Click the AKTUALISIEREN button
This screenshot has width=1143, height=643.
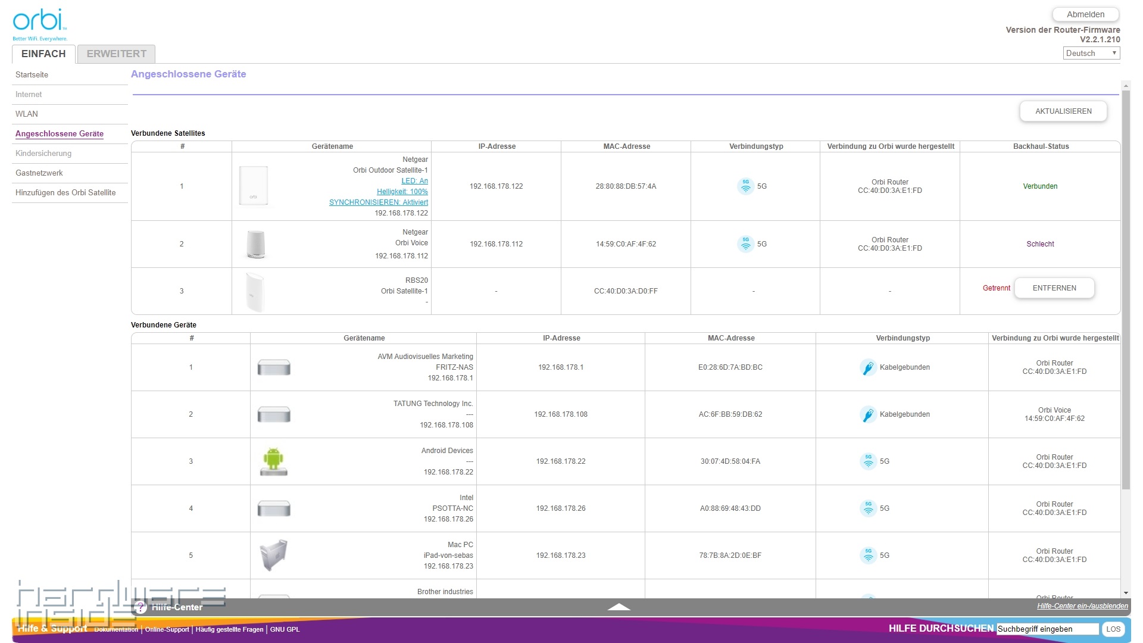1063,111
